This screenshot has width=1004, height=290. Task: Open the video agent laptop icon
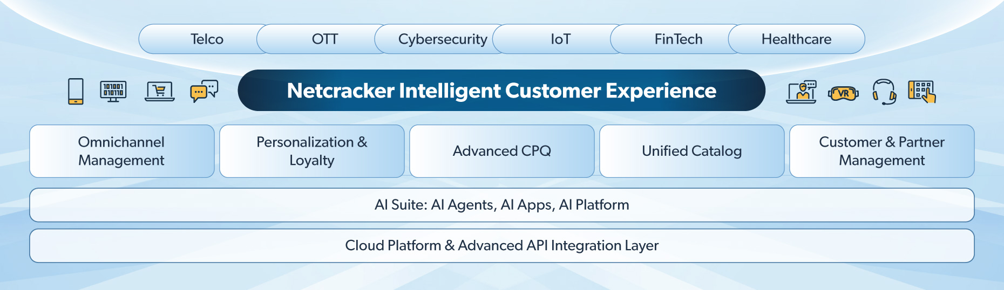(802, 92)
